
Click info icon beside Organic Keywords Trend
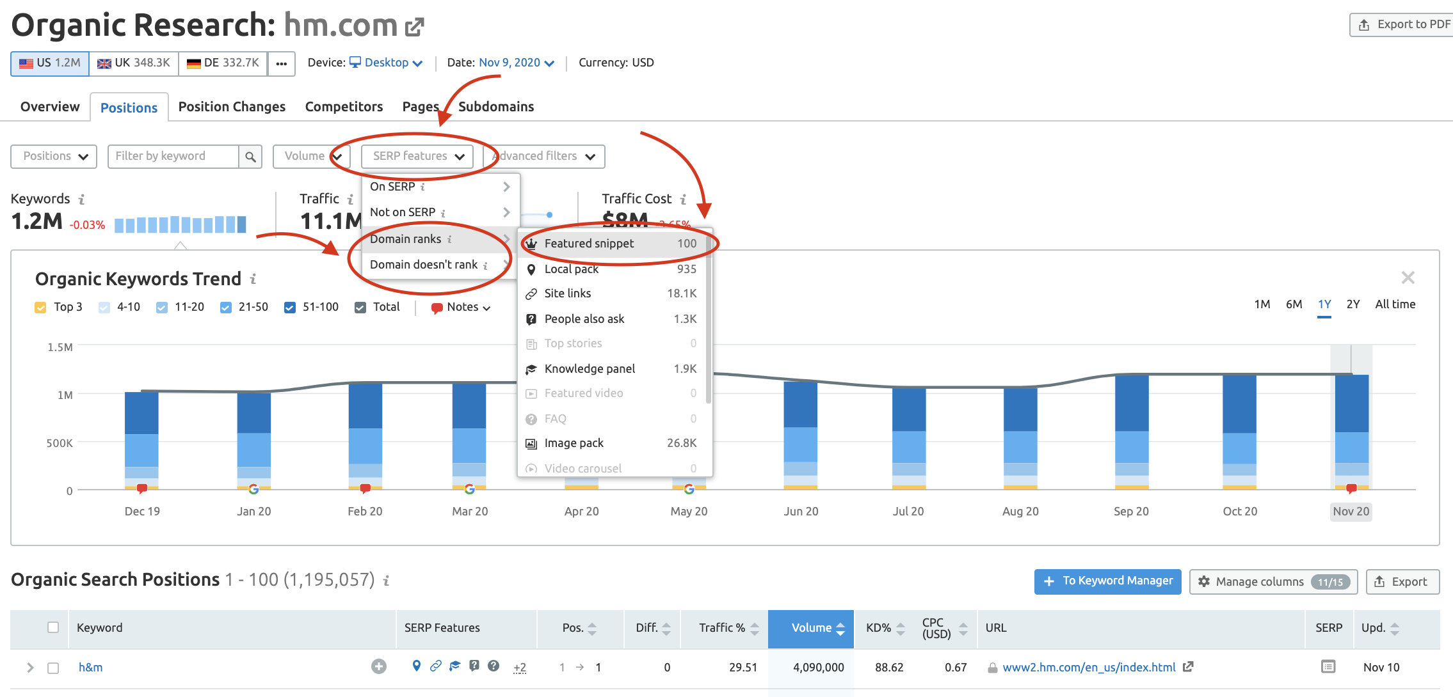click(253, 279)
